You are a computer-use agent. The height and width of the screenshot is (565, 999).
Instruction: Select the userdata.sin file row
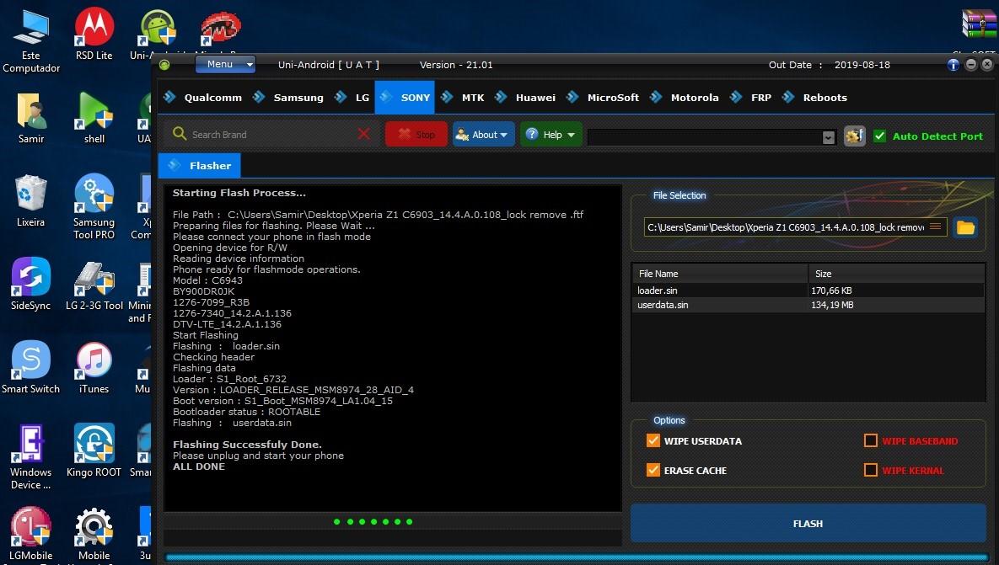808,305
